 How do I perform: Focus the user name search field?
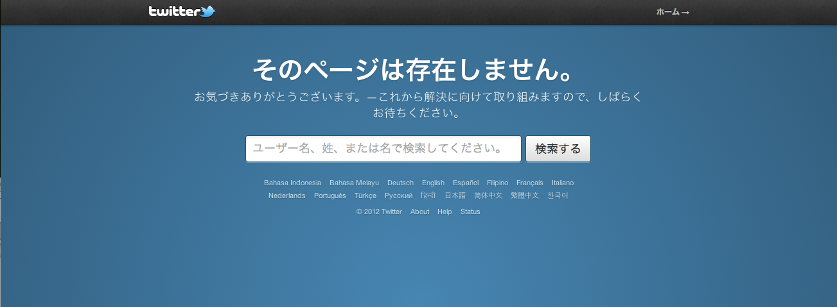(383, 149)
